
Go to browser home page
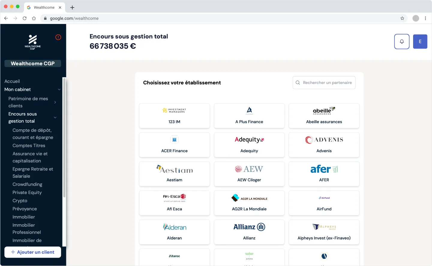pos(34,18)
